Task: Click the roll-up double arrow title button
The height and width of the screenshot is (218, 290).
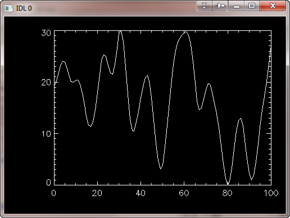Action: [x=205, y=6]
